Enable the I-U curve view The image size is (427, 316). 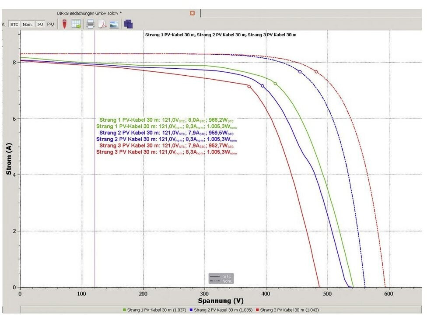pyautogui.click(x=40, y=25)
